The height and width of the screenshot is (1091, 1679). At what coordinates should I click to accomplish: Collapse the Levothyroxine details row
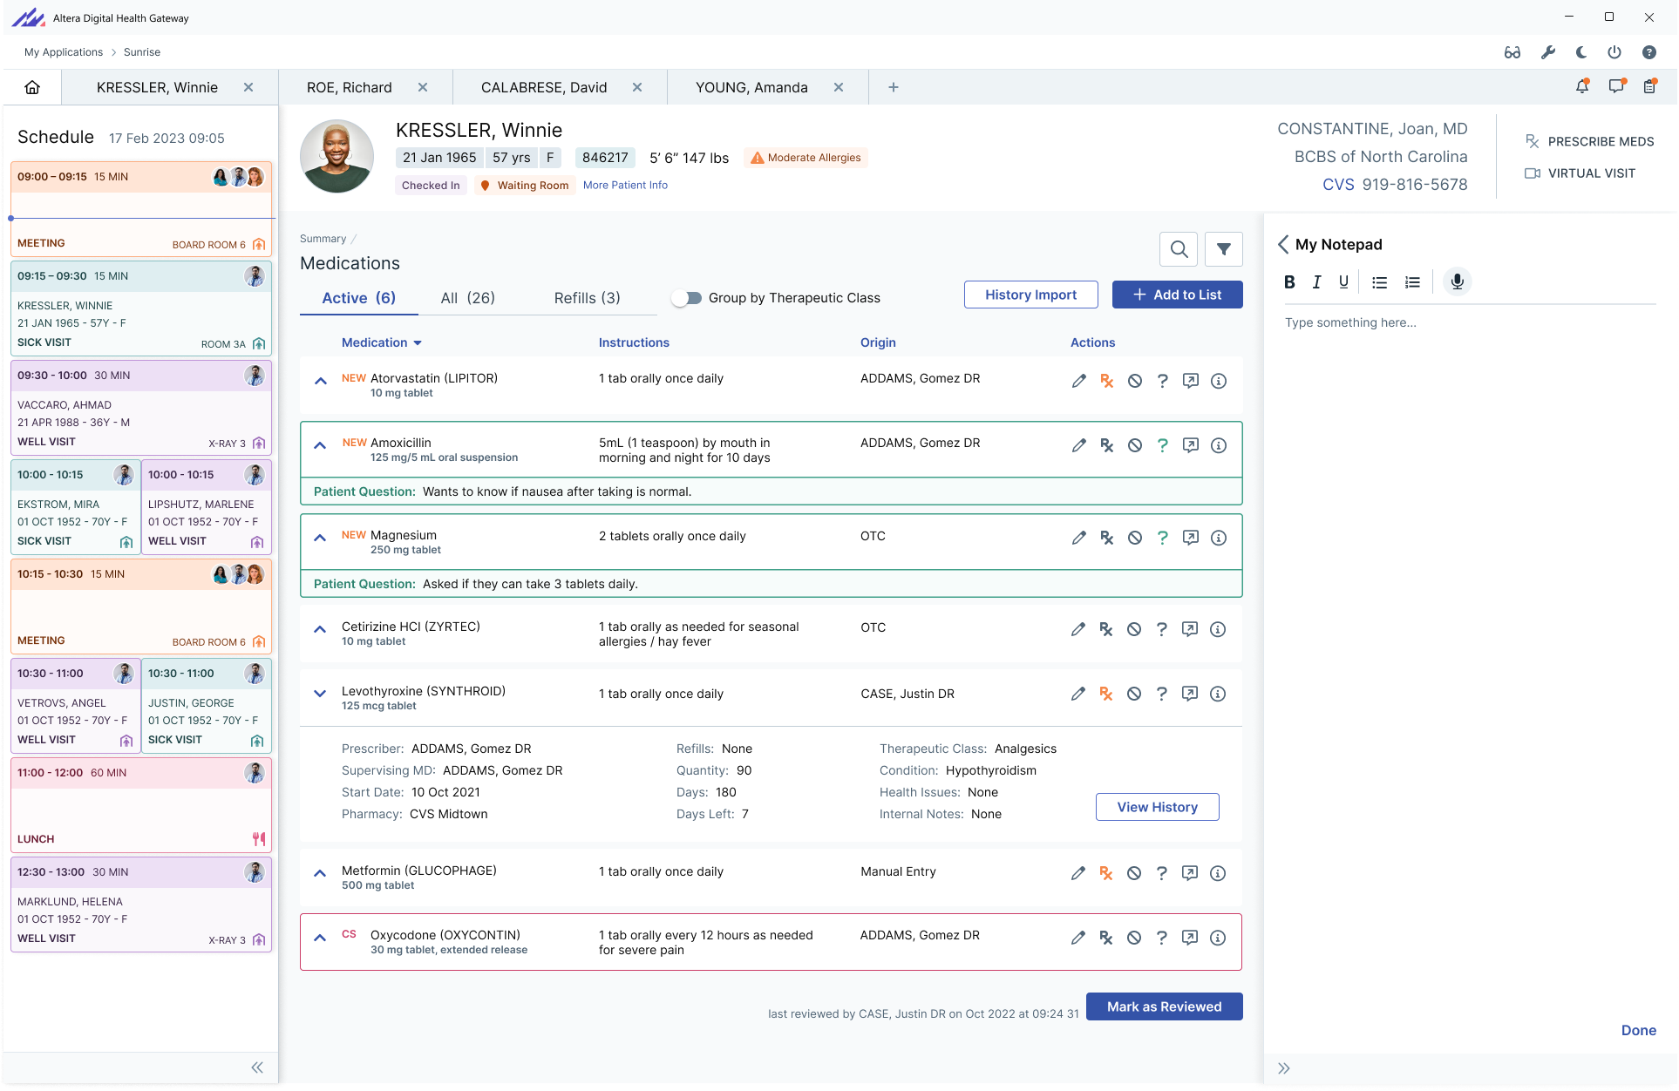[x=320, y=694]
